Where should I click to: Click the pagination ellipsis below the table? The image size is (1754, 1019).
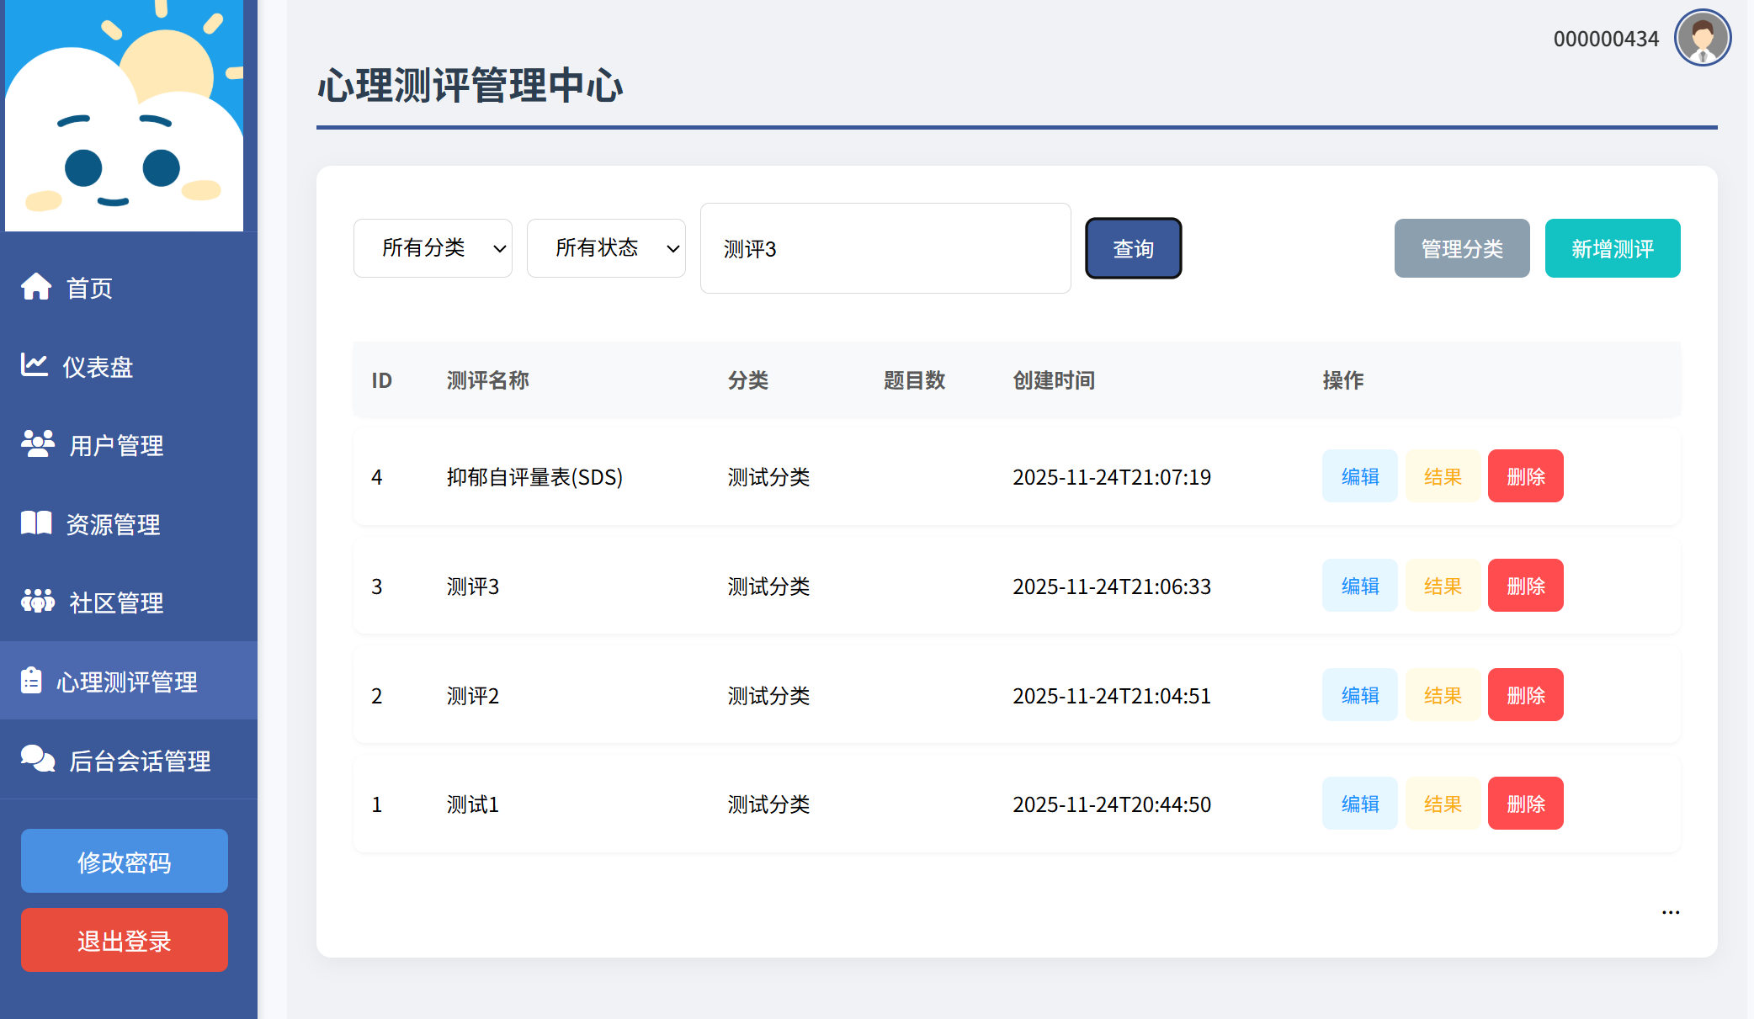coord(1671,912)
